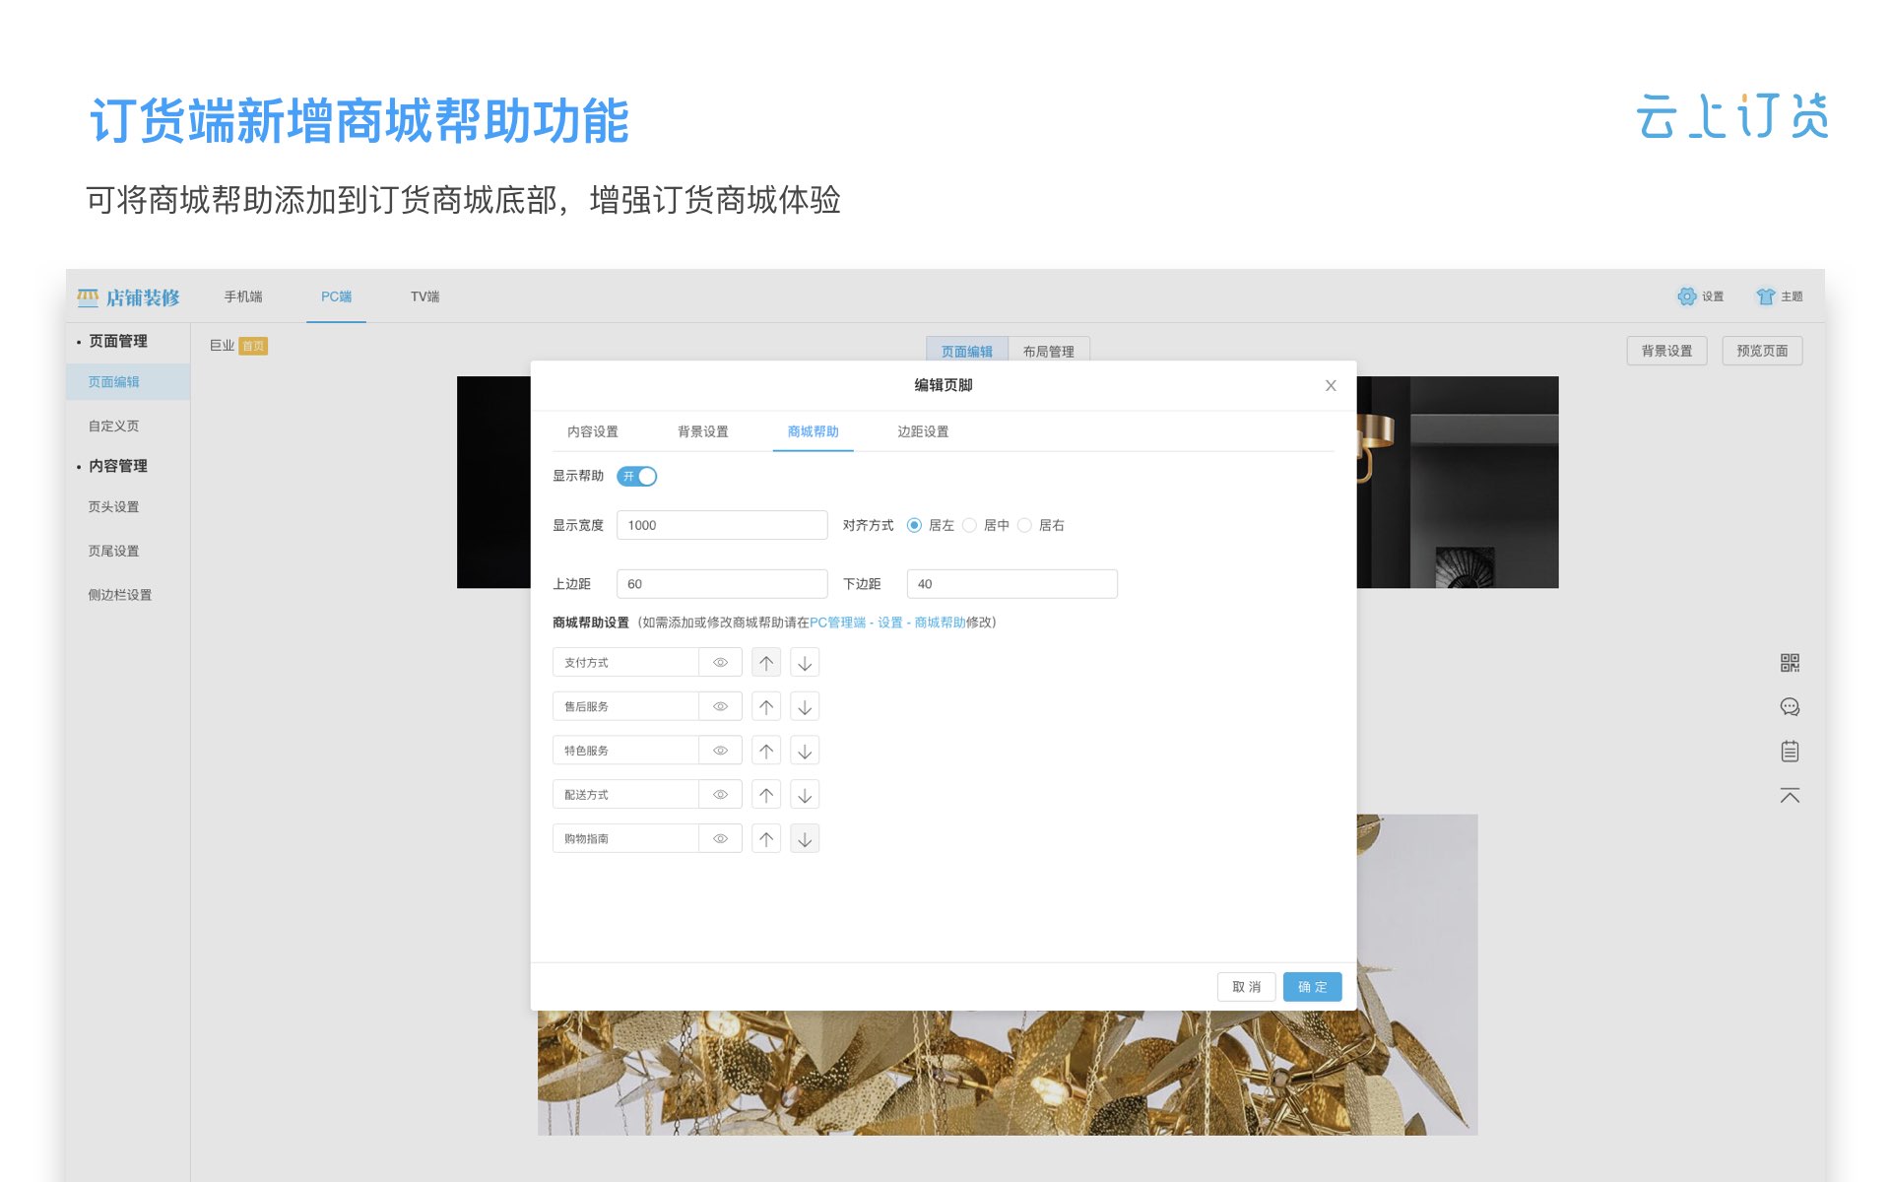1891x1182 pixels.
Task: Click the 支付方式 help item field
Action: click(x=625, y=663)
